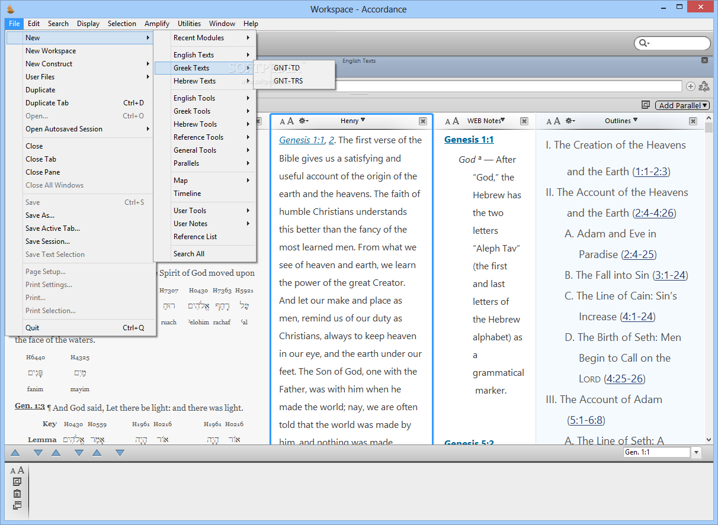Decrease text size in Henry pane
Viewport: 718px width, 525px height.
(283, 122)
